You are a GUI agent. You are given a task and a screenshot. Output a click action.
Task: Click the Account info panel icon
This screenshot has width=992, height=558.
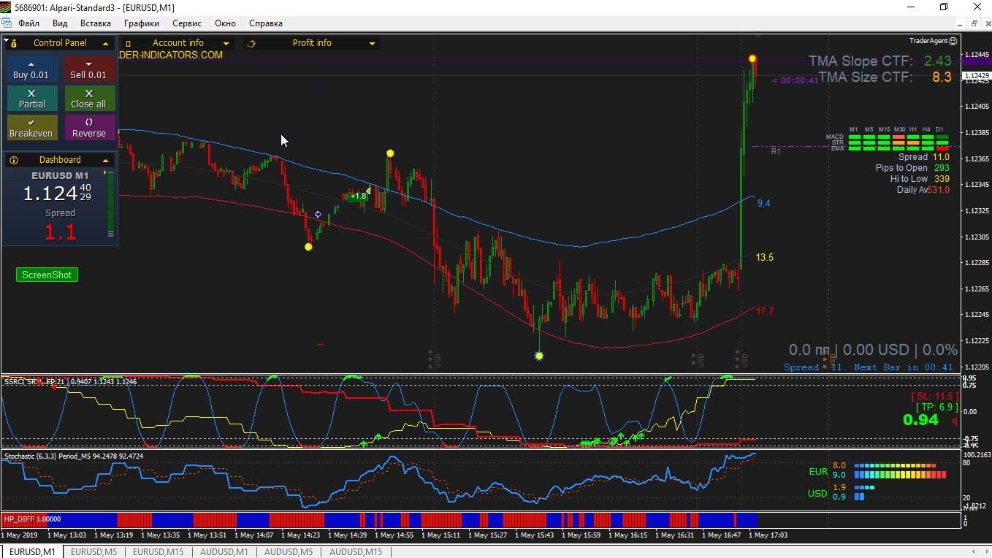(129, 43)
